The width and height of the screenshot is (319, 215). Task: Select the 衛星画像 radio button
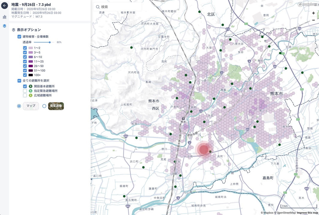coord(44,106)
